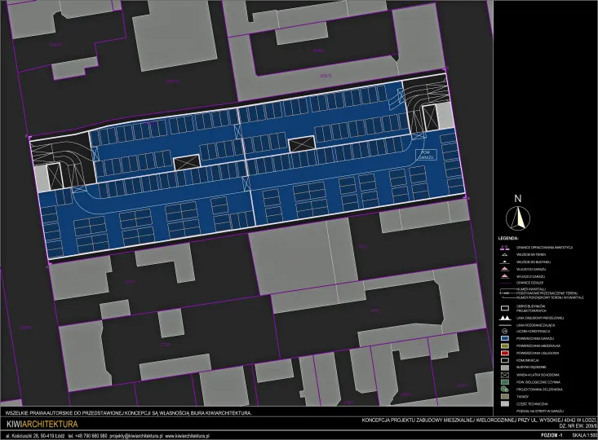The height and width of the screenshot is (440, 598).
Task: Click the north arrow compass symbol
Action: click(517, 218)
